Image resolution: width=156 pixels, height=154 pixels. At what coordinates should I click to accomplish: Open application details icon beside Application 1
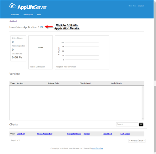(42, 27)
